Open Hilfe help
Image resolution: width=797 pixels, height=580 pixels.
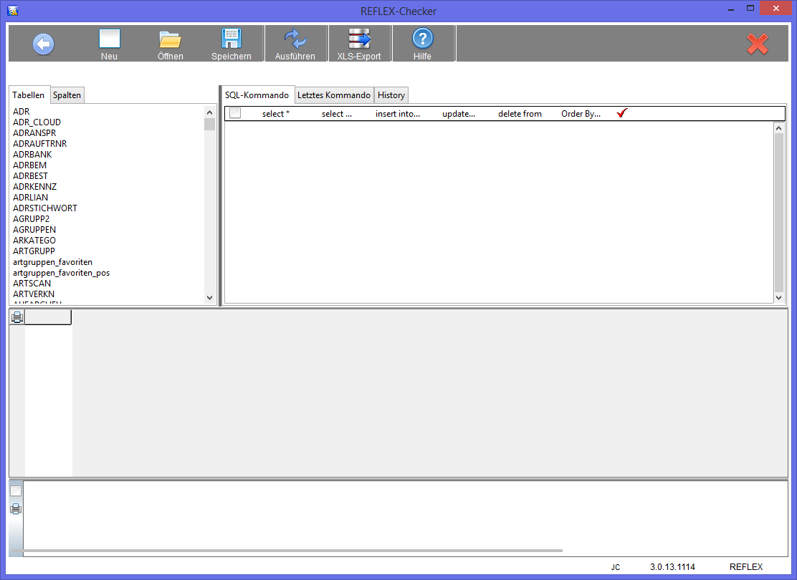coord(422,44)
